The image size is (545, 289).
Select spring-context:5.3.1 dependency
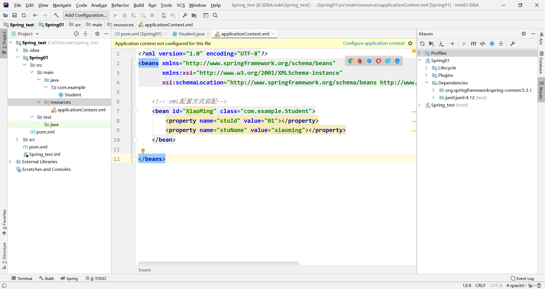[485, 90]
